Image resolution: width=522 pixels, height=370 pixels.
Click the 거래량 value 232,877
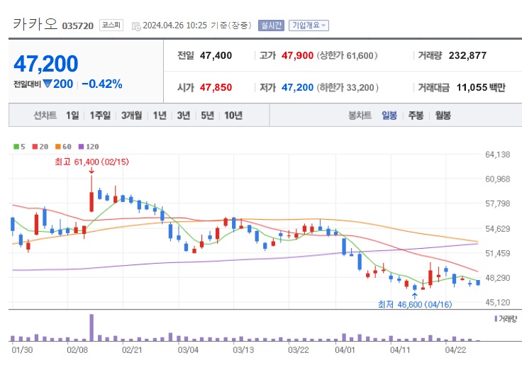pos(467,55)
